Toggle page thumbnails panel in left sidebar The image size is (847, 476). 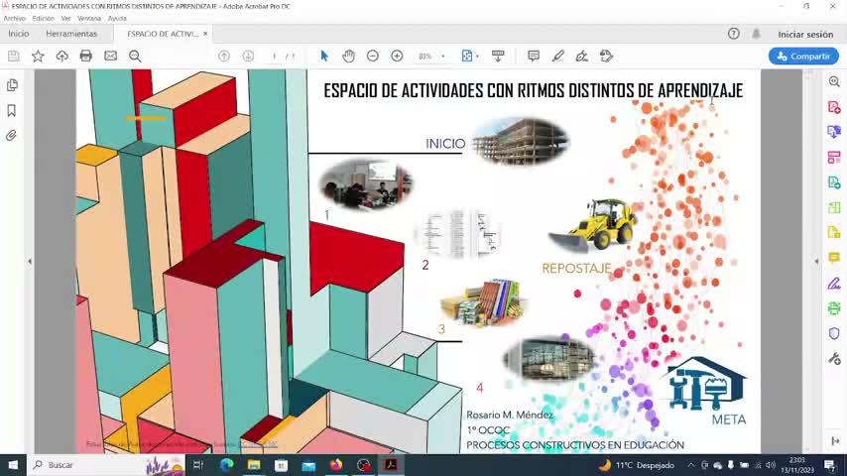[12, 86]
